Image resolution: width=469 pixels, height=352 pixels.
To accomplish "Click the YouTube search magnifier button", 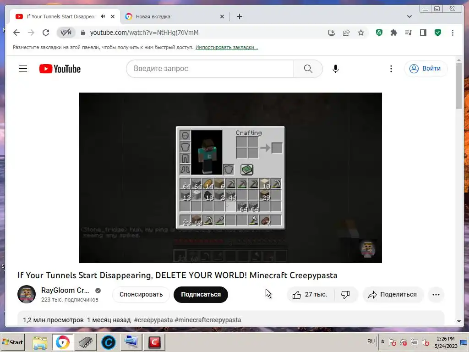I will (308, 69).
